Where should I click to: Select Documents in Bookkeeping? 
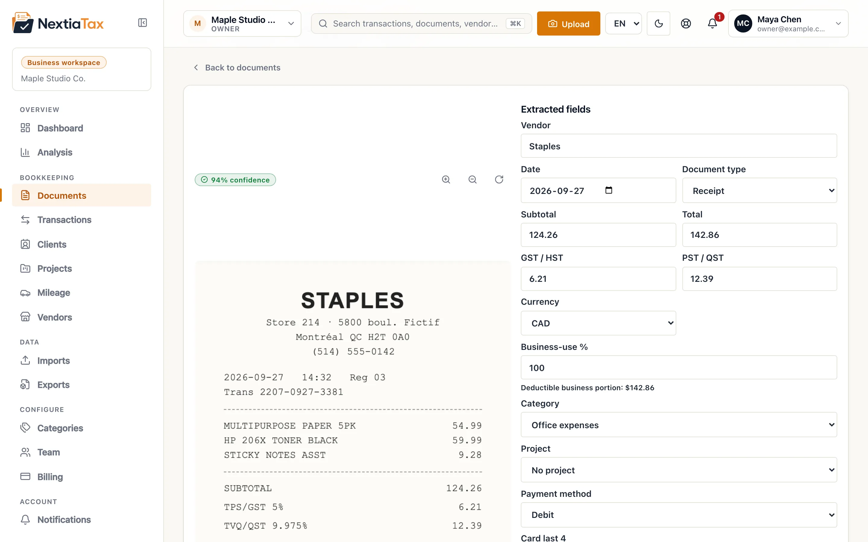click(82, 195)
